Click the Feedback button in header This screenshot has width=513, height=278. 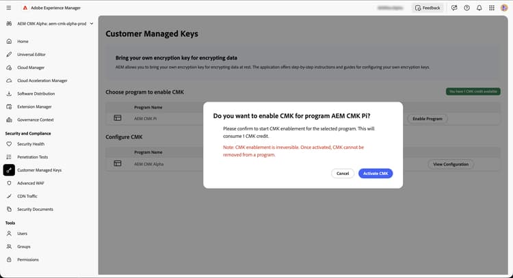click(x=428, y=8)
